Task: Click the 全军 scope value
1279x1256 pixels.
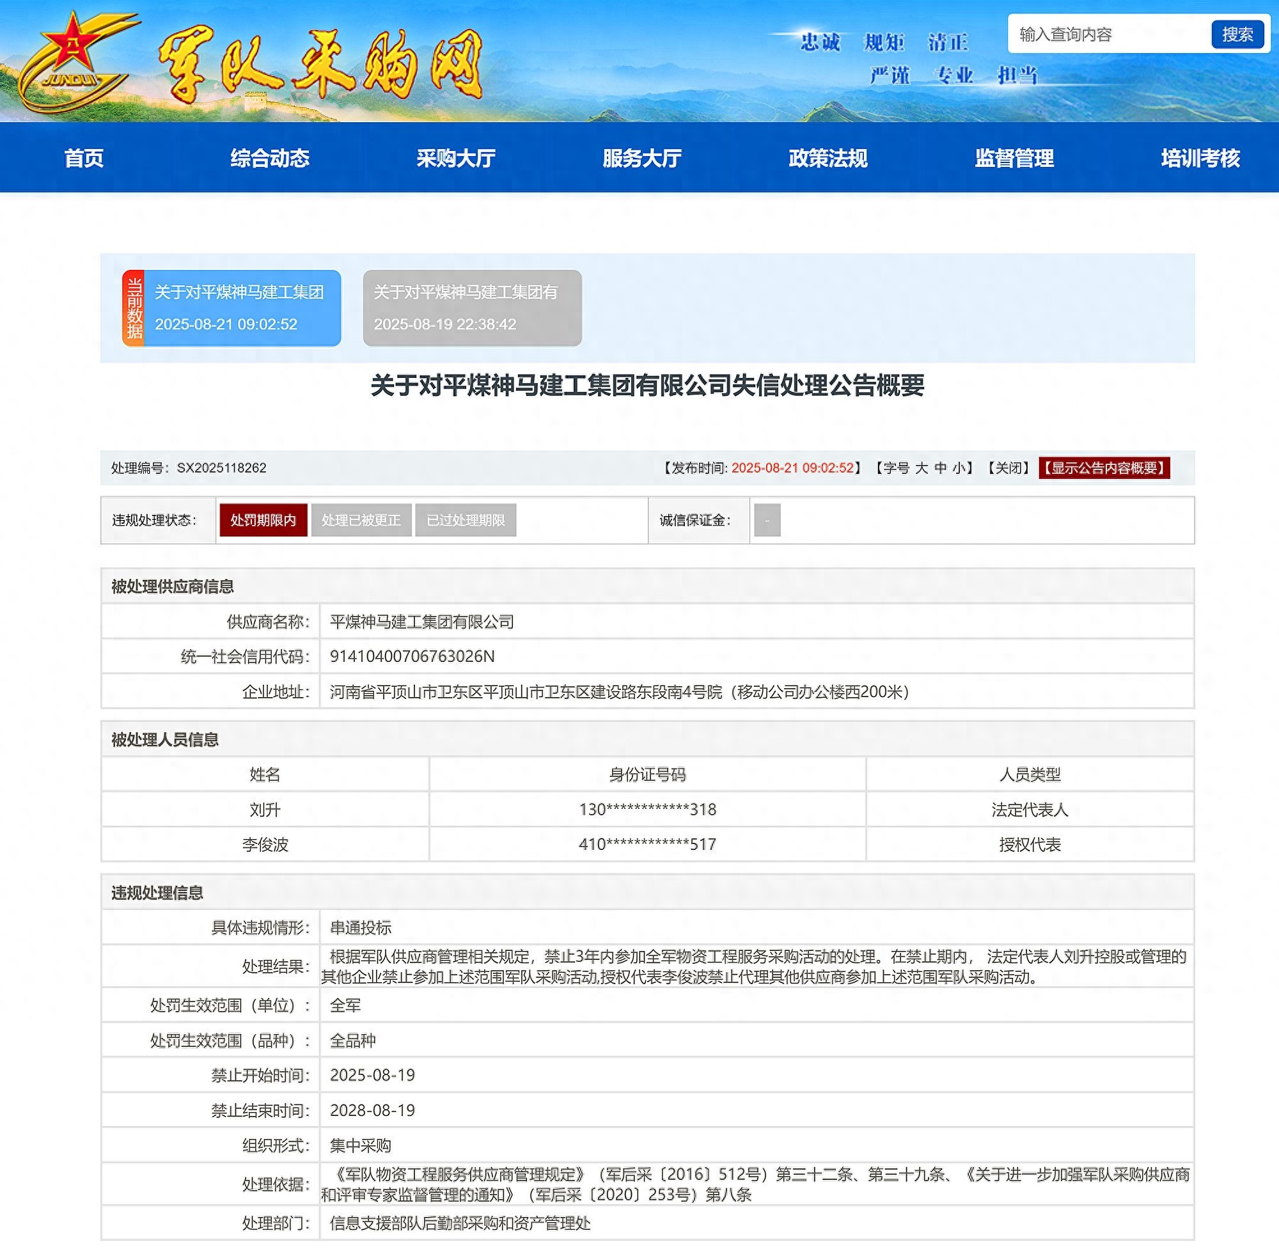Action: point(345,1005)
